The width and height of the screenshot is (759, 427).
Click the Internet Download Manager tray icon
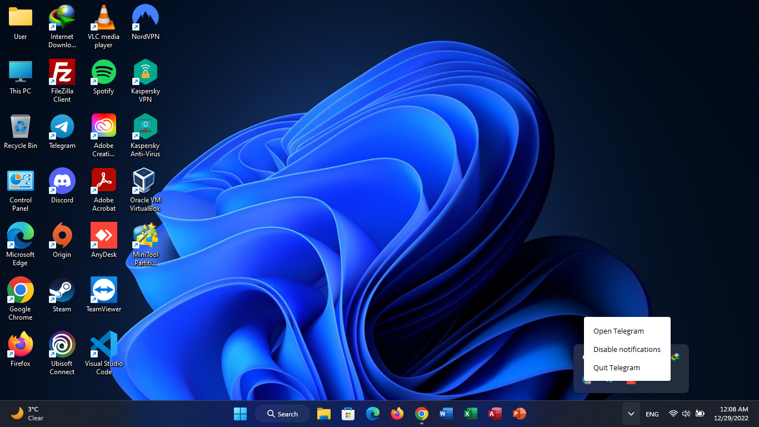pyautogui.click(x=676, y=356)
